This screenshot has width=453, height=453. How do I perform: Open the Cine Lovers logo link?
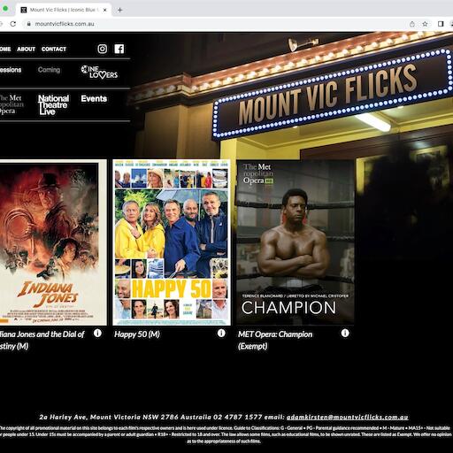[99, 72]
